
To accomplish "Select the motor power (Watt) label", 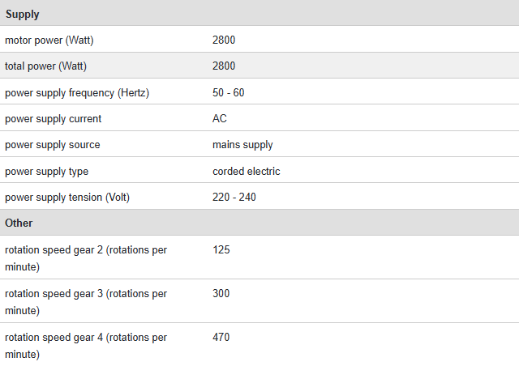I will [54, 40].
